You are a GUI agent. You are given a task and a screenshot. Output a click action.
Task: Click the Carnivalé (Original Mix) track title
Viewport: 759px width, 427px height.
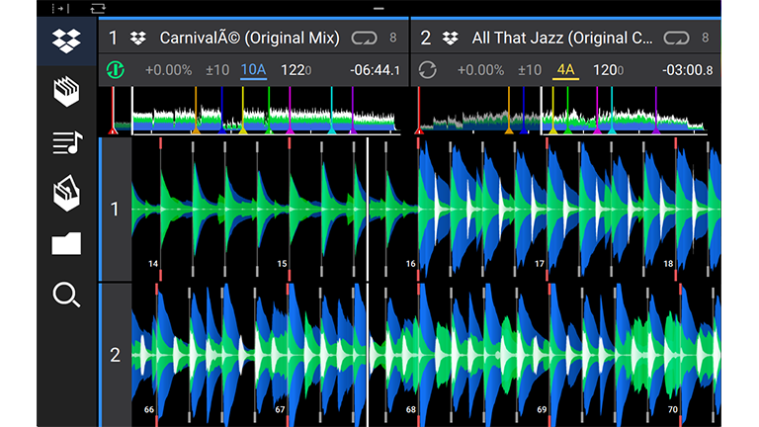(249, 39)
